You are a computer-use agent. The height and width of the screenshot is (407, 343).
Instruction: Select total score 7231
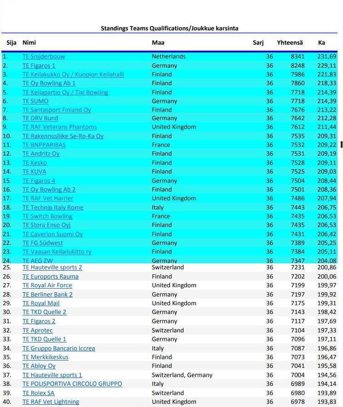297,267
